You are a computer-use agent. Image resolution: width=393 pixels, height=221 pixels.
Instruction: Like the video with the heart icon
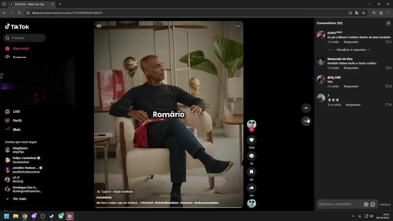(x=251, y=140)
